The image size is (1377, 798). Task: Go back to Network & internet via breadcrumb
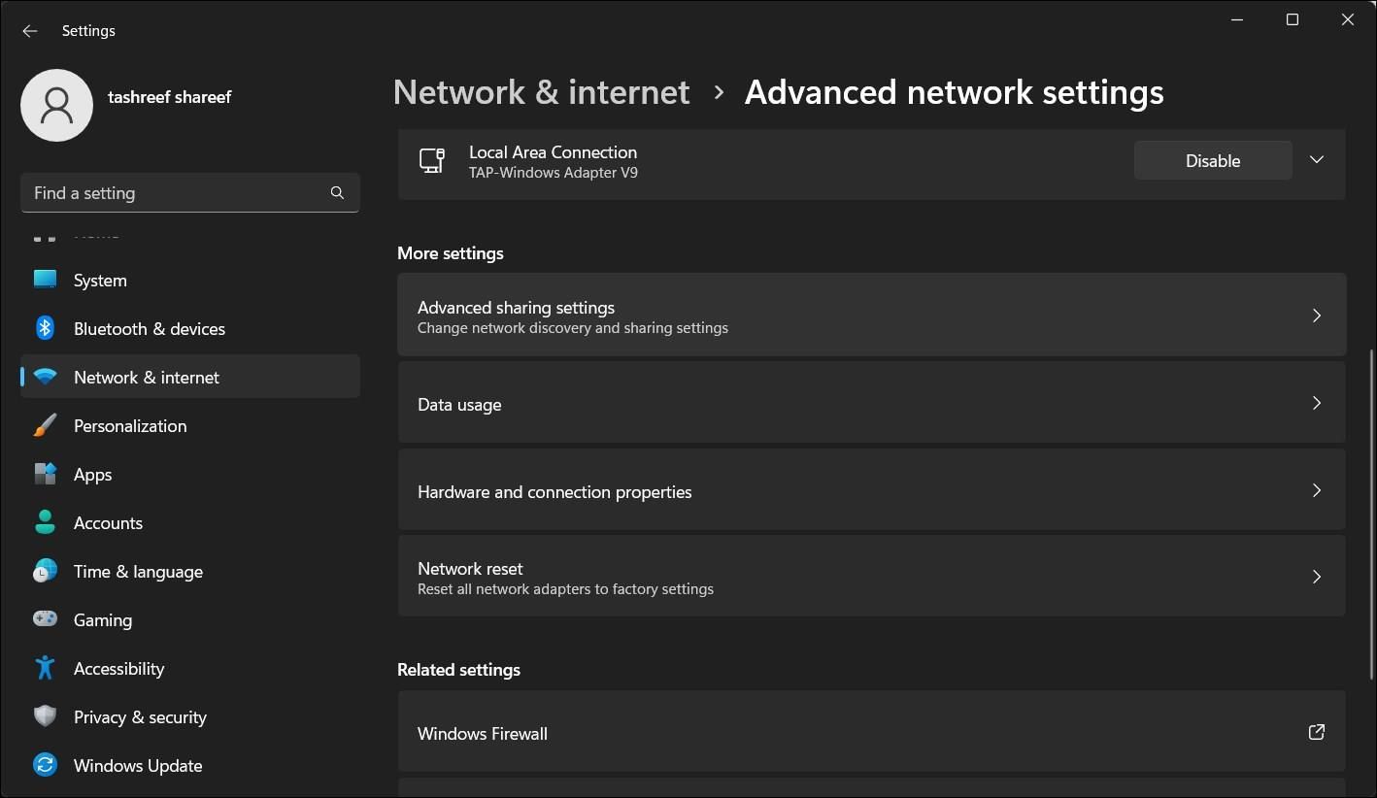coord(541,91)
